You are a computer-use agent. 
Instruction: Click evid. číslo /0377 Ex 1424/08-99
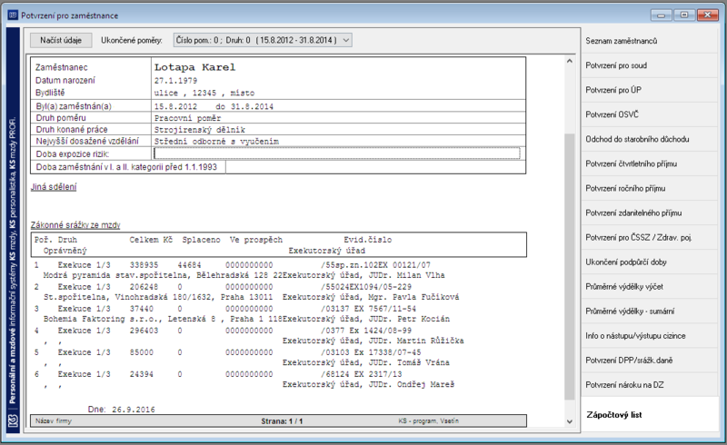point(366,331)
